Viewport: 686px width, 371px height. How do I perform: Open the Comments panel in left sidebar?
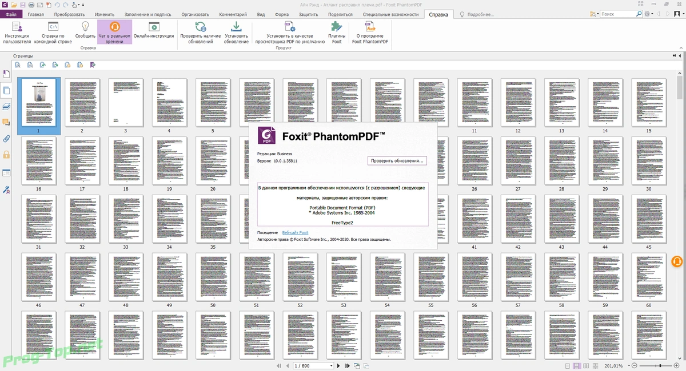coord(6,122)
